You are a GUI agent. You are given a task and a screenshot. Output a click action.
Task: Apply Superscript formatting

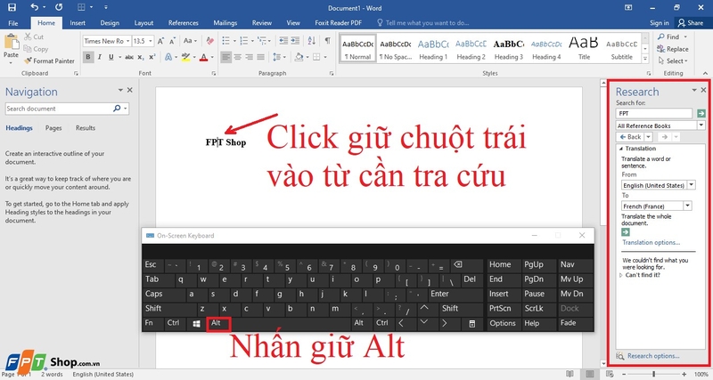coord(152,57)
